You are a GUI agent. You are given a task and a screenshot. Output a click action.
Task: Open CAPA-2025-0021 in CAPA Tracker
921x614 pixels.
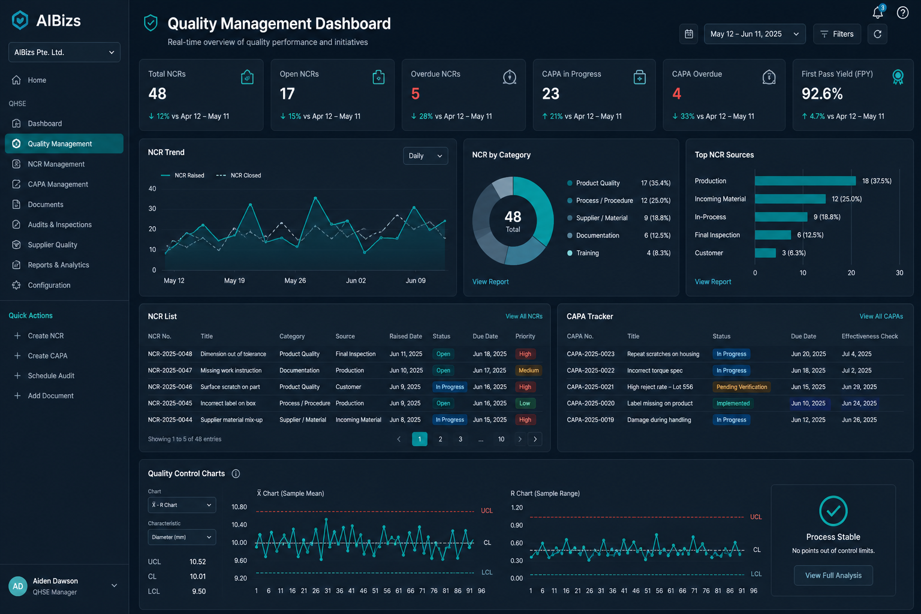click(734, 387)
